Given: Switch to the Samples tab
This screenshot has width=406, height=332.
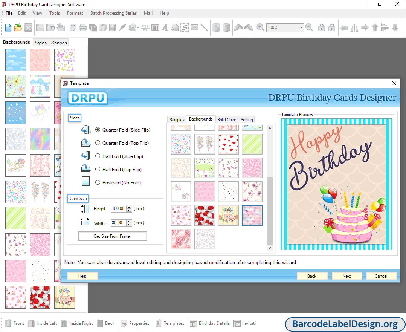Looking at the screenshot, I should (177, 120).
